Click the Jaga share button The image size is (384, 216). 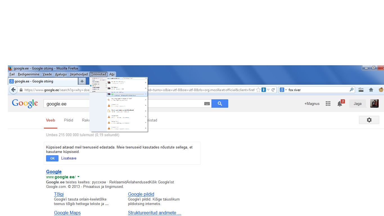click(358, 104)
